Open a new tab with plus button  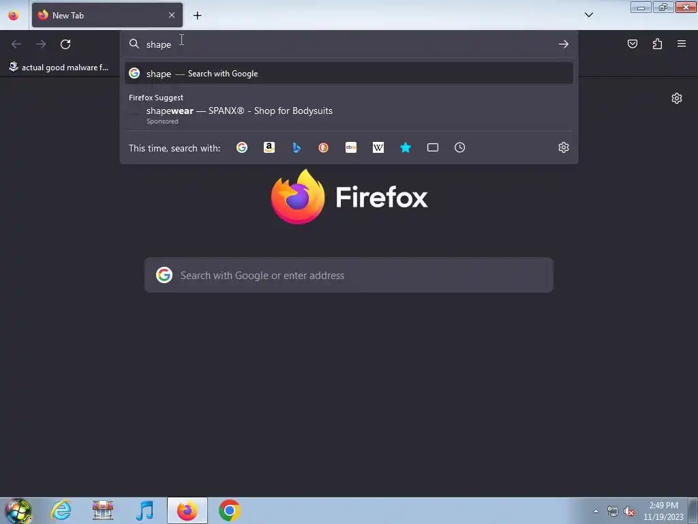(197, 15)
